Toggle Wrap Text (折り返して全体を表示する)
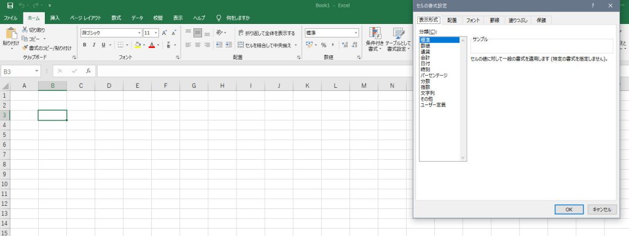This screenshot has width=629, height=236. point(267,33)
